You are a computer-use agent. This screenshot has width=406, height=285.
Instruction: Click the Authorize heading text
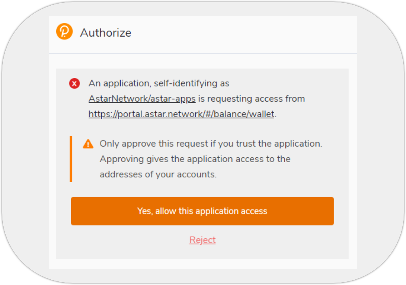point(106,33)
